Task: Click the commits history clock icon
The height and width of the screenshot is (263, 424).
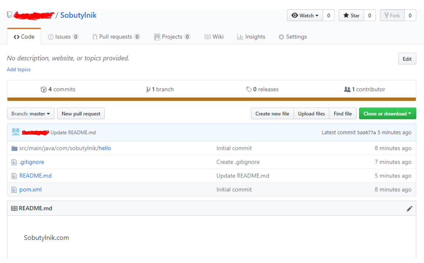Action: pos(44,90)
